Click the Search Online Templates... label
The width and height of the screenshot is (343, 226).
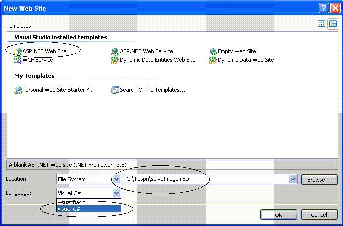tap(153, 90)
